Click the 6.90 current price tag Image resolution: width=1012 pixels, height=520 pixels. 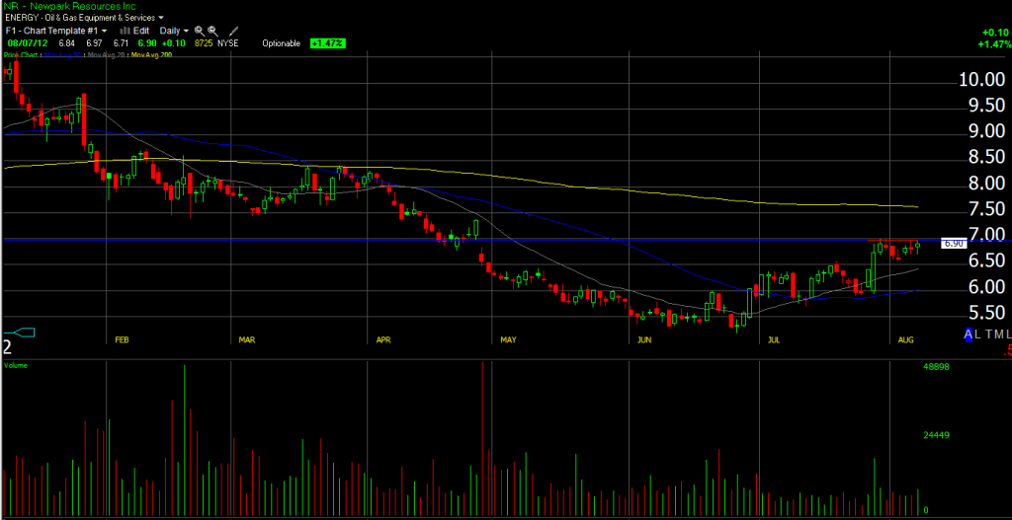pos(953,243)
